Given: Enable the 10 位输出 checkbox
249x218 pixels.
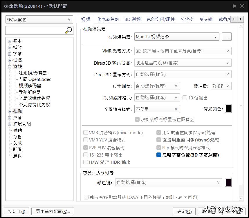Looking at the screenshot, I should pos(185,98).
